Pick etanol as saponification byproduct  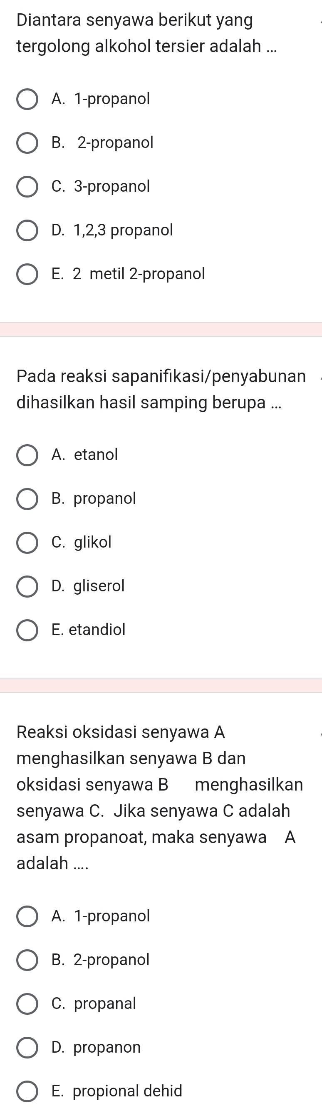27,455
